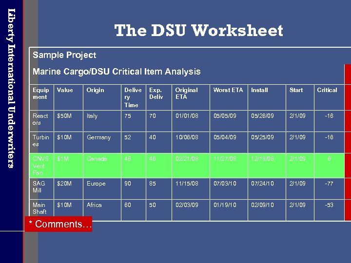Screen dimensions: 351x263
Task: Select the 'Europe' origin cell
Action: tap(102, 189)
